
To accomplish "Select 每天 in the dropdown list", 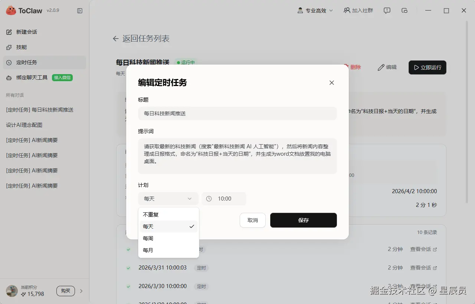I will [x=168, y=227].
